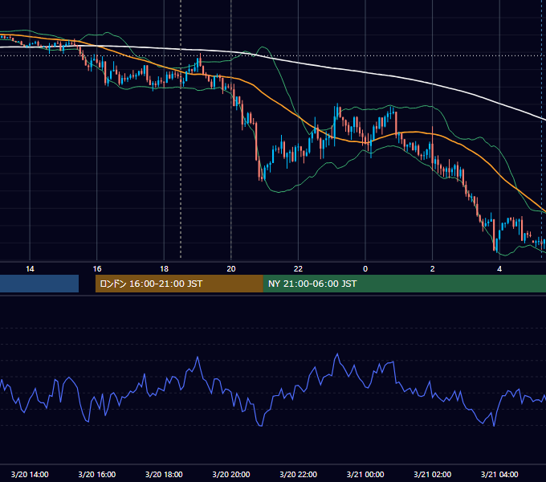Click the hour label 0 on price chart axis
The height and width of the screenshot is (482, 546).
365,269
